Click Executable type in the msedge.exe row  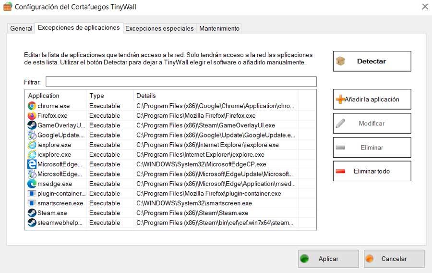click(105, 184)
